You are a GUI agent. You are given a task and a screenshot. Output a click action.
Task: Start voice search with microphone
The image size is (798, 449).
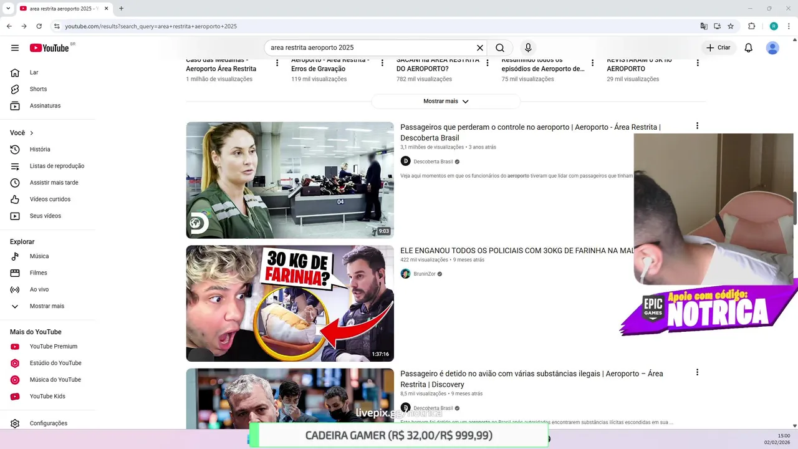528,48
